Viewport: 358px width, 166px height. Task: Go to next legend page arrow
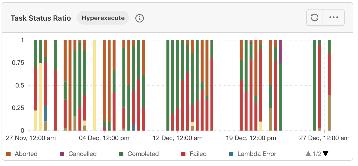(x=325, y=154)
